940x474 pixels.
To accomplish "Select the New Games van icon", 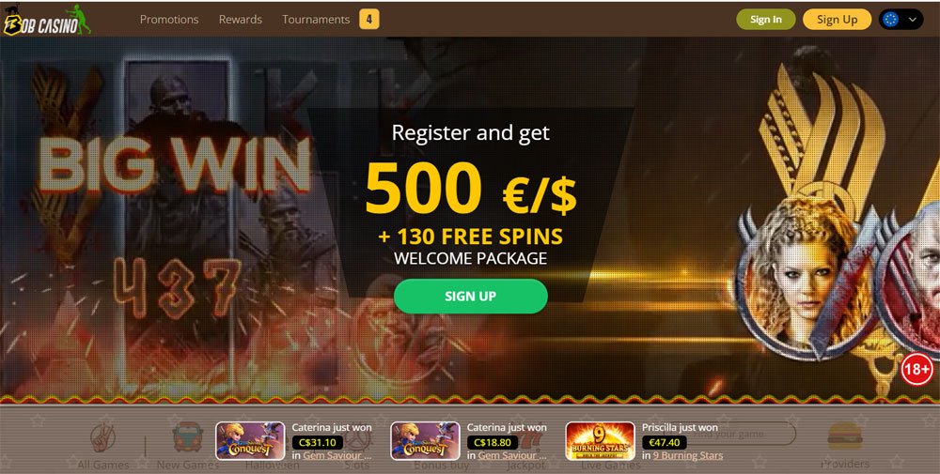I will (x=188, y=438).
